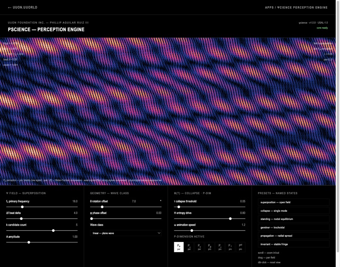Image resolution: width=340 pixels, height=267 pixels.
Task: Click the zoom = 1.00× overlay readout
Action: (x=10, y=65)
